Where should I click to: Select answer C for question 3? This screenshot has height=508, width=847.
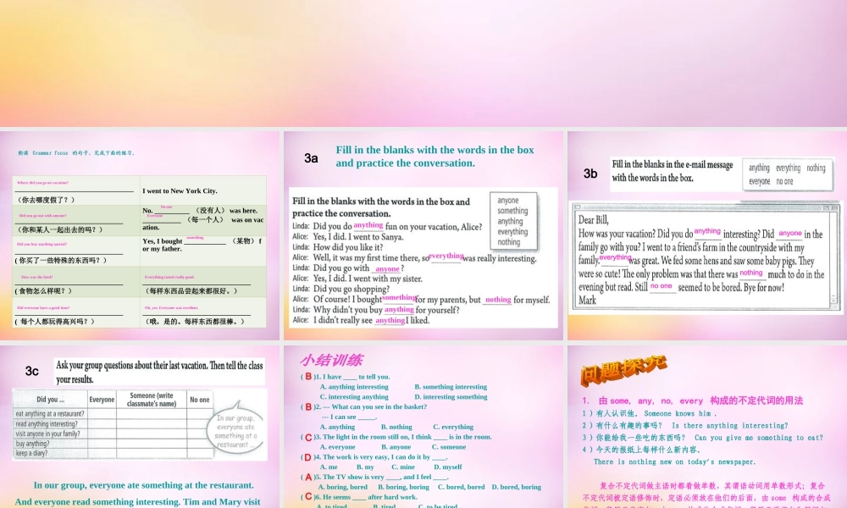pos(449,447)
